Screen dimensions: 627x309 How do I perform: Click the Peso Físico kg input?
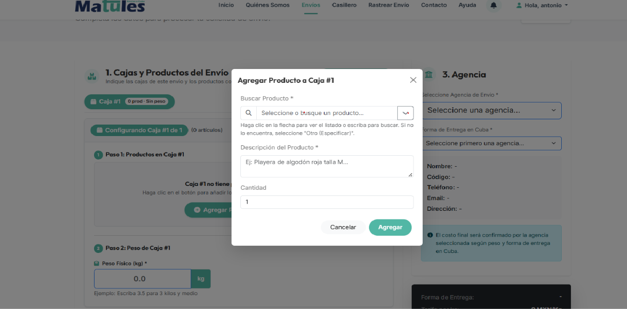[142, 279]
